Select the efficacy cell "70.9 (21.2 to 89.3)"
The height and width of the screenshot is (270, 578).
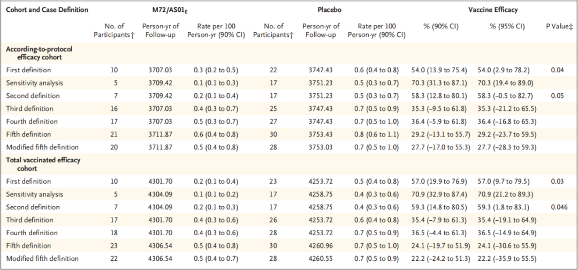pos(506,194)
